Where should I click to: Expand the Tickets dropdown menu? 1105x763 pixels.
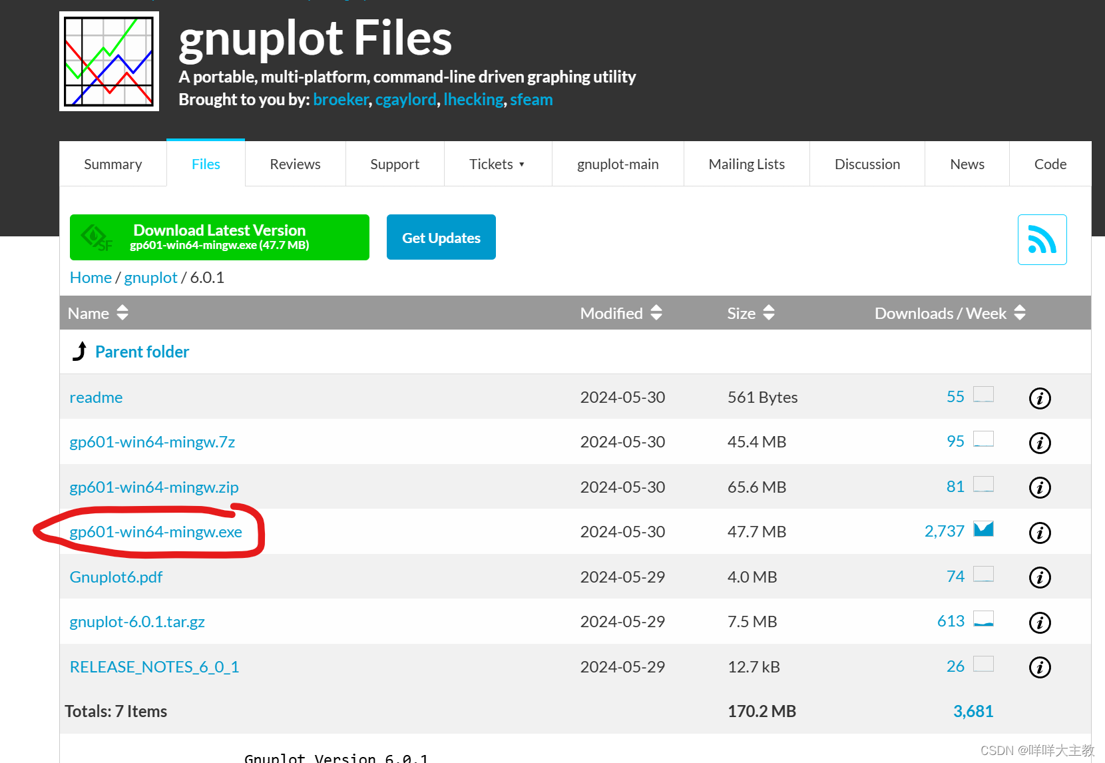tap(497, 164)
